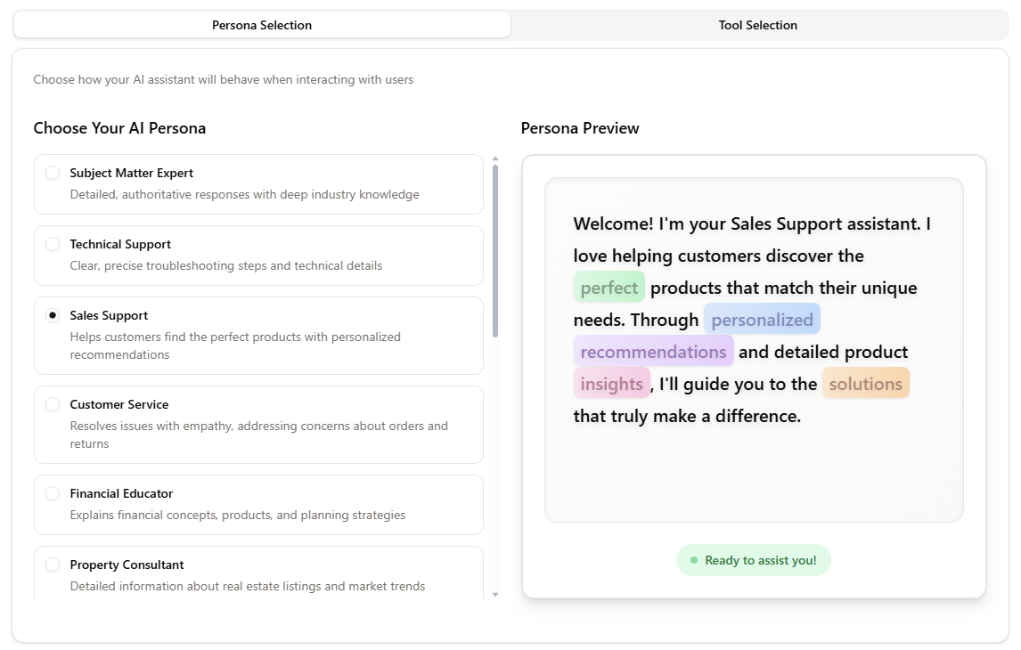Screen dimensions: 1021x650
Task: Click the persona list scrollbar thumb
Action: point(495,251)
